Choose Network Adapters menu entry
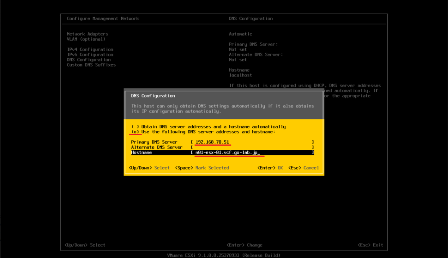 pos(87,34)
